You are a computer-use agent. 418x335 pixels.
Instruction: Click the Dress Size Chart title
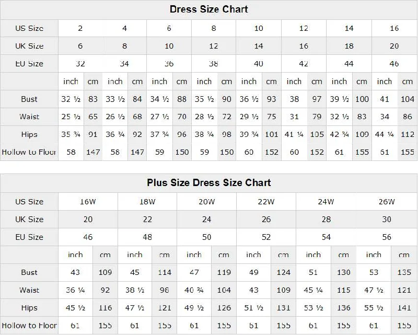[208, 9]
